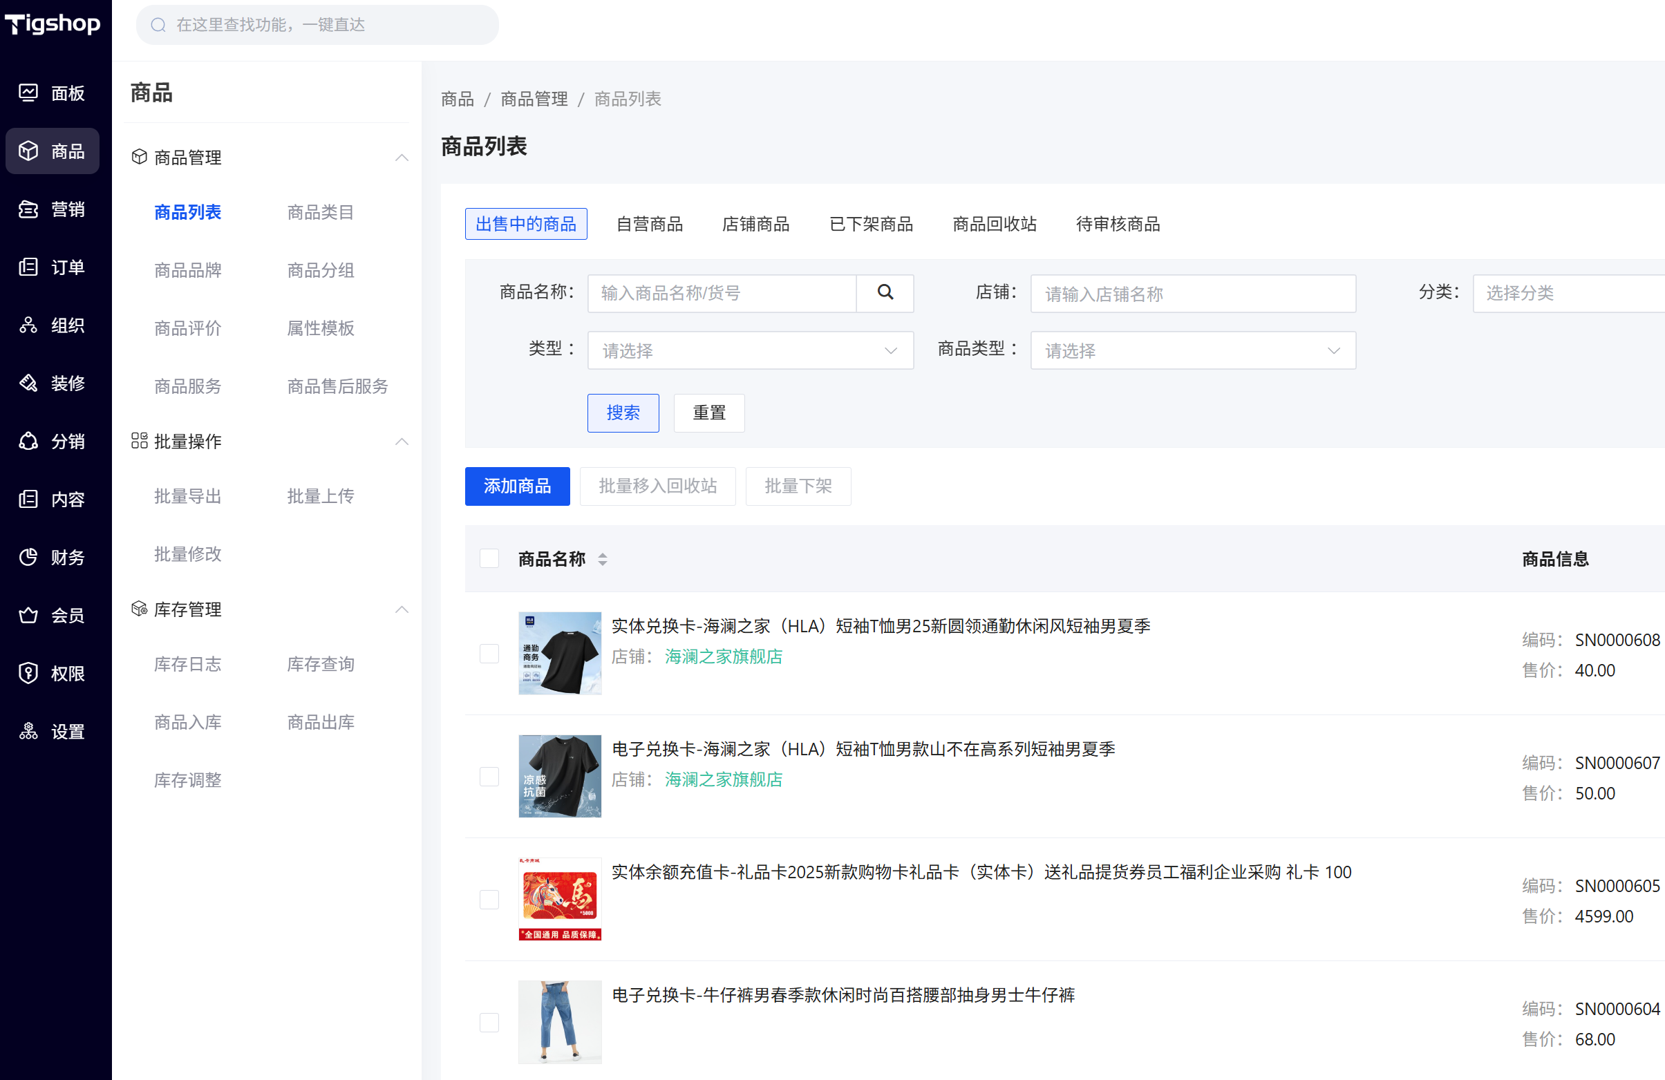Open the 会员 member crown icon

(x=28, y=616)
